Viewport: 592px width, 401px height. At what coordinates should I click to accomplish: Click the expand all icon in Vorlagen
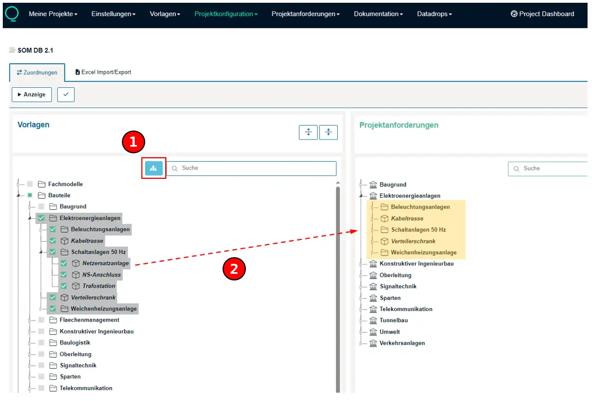308,132
